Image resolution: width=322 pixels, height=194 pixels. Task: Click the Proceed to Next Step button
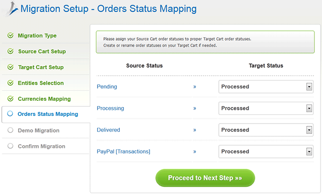pos(205,178)
